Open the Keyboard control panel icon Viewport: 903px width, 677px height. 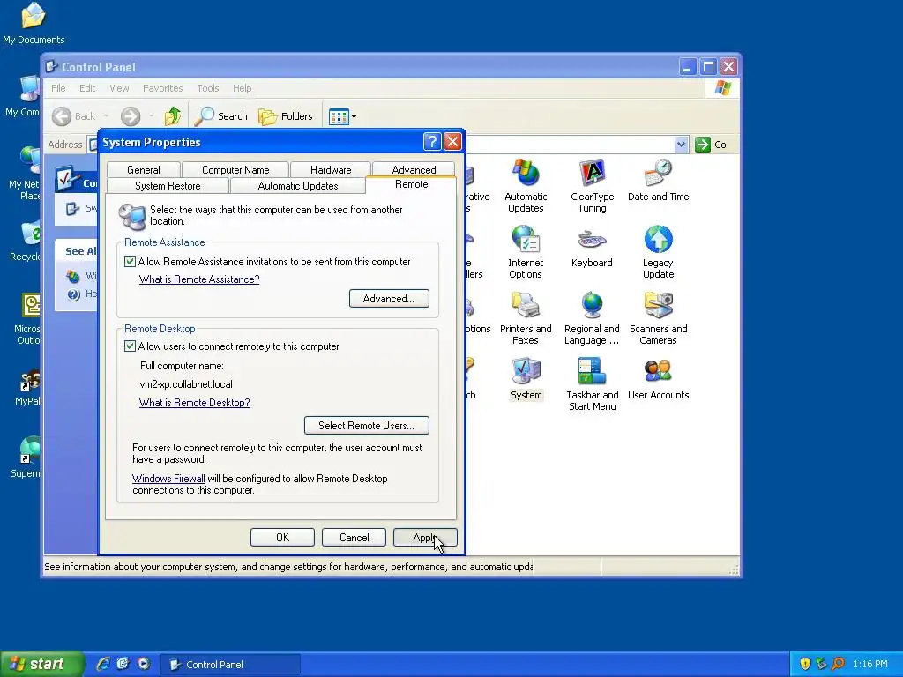click(x=592, y=246)
